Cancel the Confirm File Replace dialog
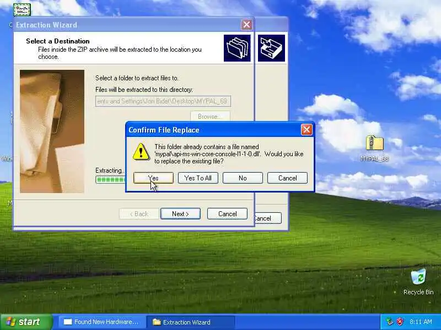The image size is (441, 330). [x=287, y=178]
